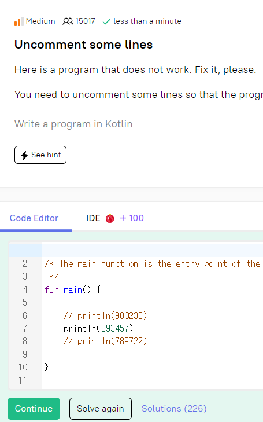This screenshot has width=263, height=422.
Task: Click the green checkmark time icon
Action: coord(107,21)
